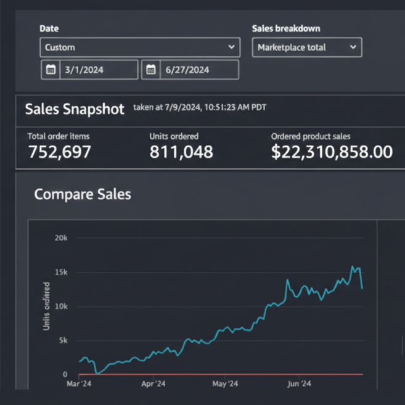
Task: Click the Mar '24 x-axis label
Action: pos(79,384)
